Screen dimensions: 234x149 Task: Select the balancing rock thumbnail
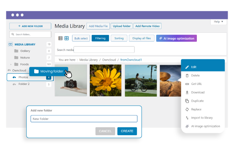click(x=170, y=80)
